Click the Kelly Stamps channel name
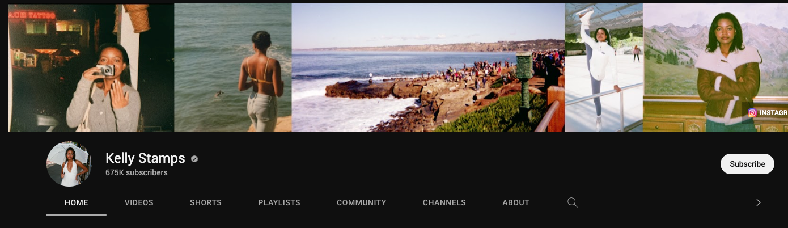The image size is (788, 228). point(145,158)
